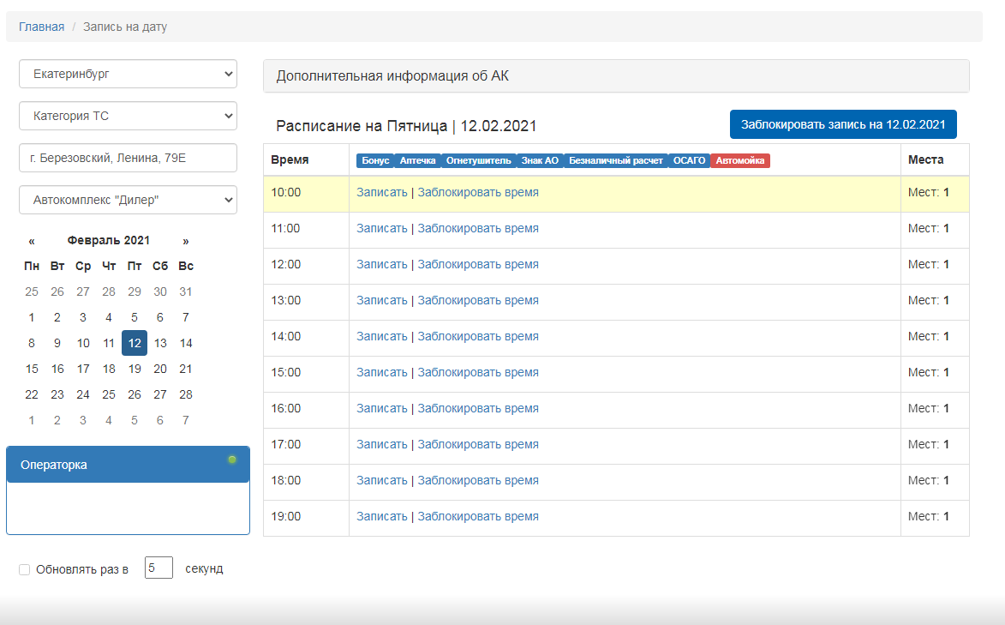Go to Главная breadcrumb link
Image resolution: width=1005 pixels, height=625 pixels.
point(41,27)
